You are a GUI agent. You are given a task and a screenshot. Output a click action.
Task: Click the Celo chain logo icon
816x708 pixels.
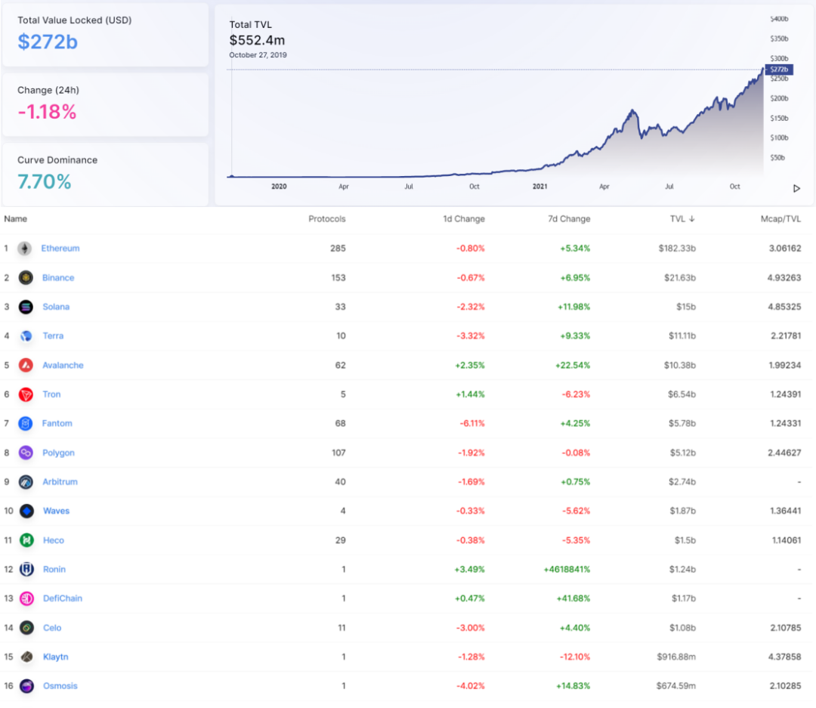click(26, 627)
